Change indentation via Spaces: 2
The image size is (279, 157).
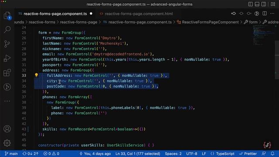(173, 154)
